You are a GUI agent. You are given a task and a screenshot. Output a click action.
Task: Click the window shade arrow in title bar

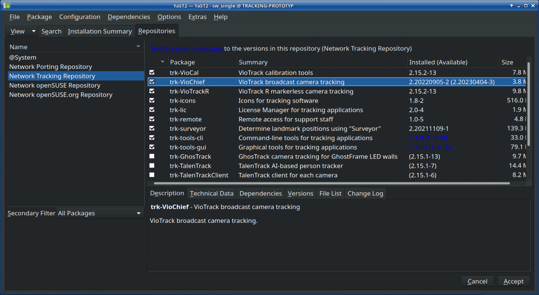[512, 6]
